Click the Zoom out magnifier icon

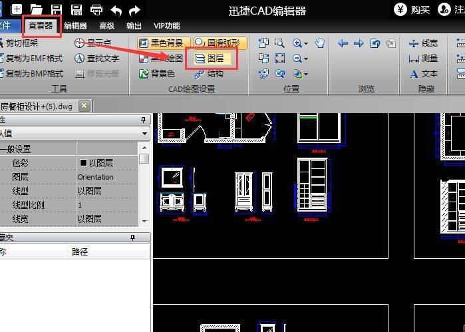[x=297, y=58]
